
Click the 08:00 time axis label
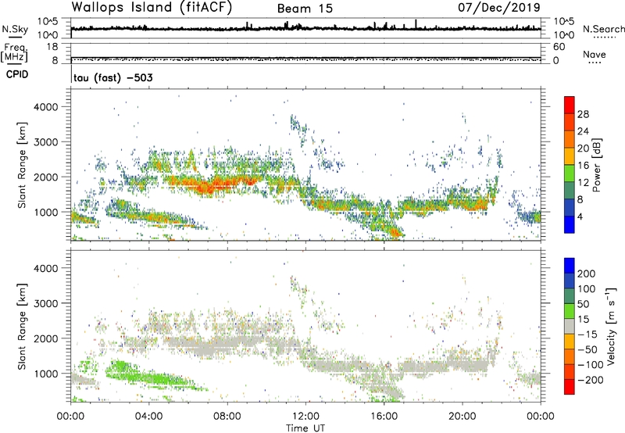point(227,417)
